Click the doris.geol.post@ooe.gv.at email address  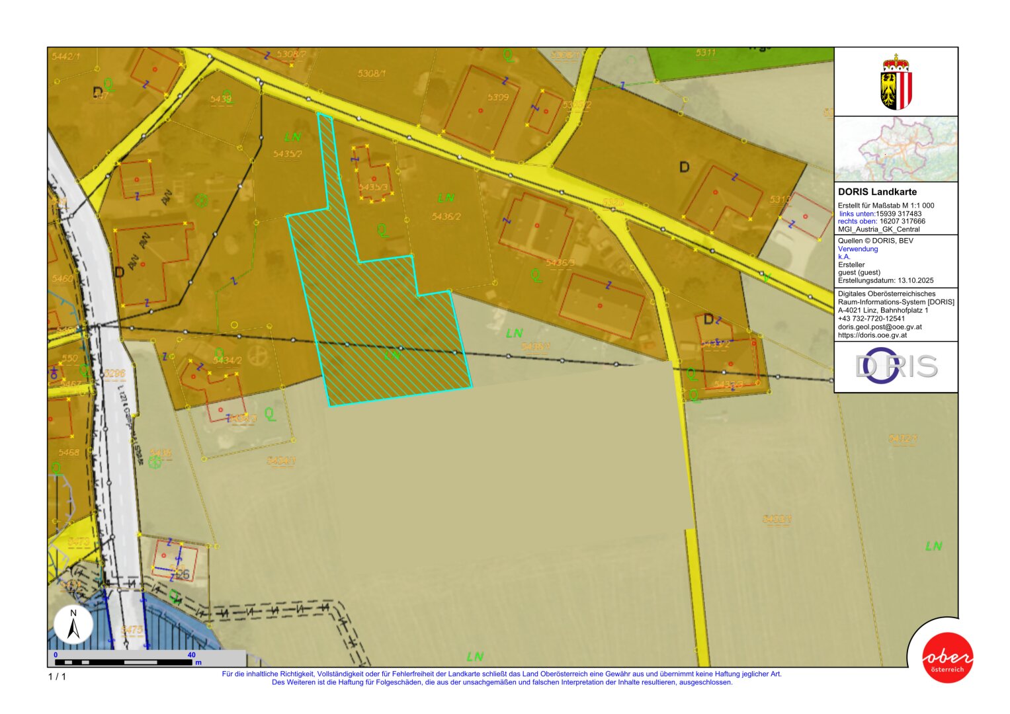click(879, 327)
